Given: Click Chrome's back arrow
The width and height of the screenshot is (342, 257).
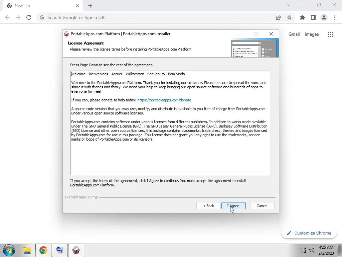Looking at the screenshot, I should tap(7, 17).
